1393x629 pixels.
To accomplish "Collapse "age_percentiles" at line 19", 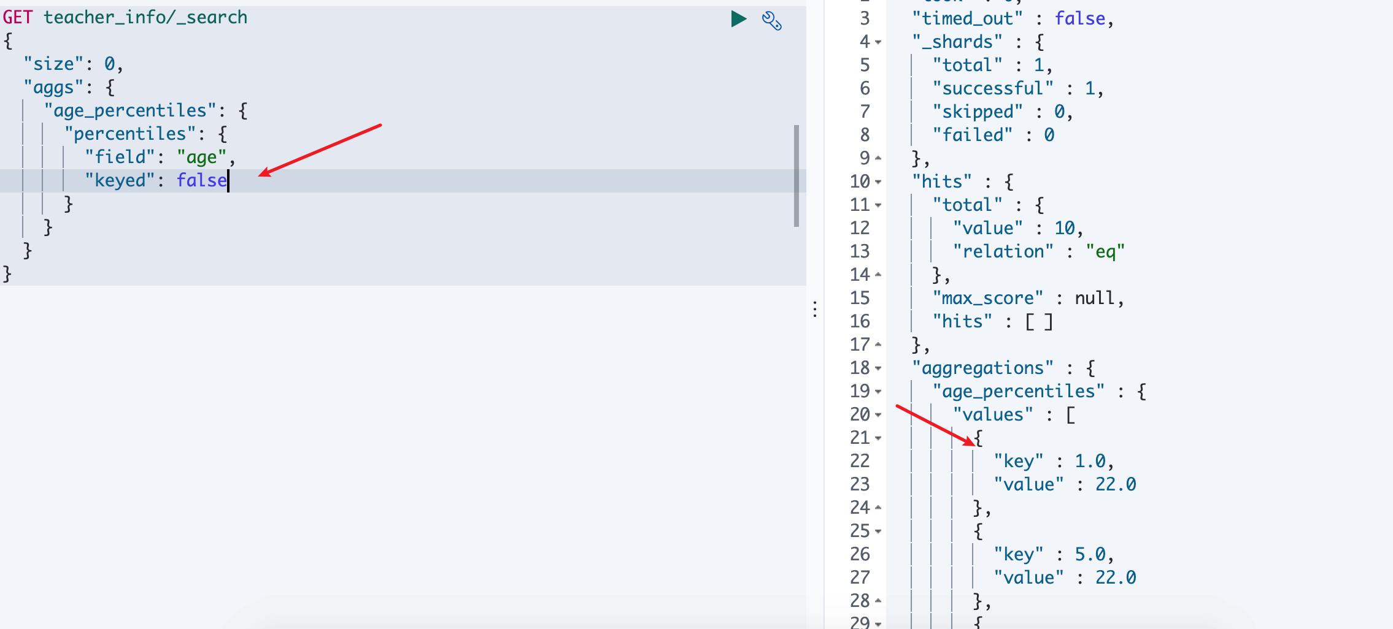I will (x=878, y=392).
